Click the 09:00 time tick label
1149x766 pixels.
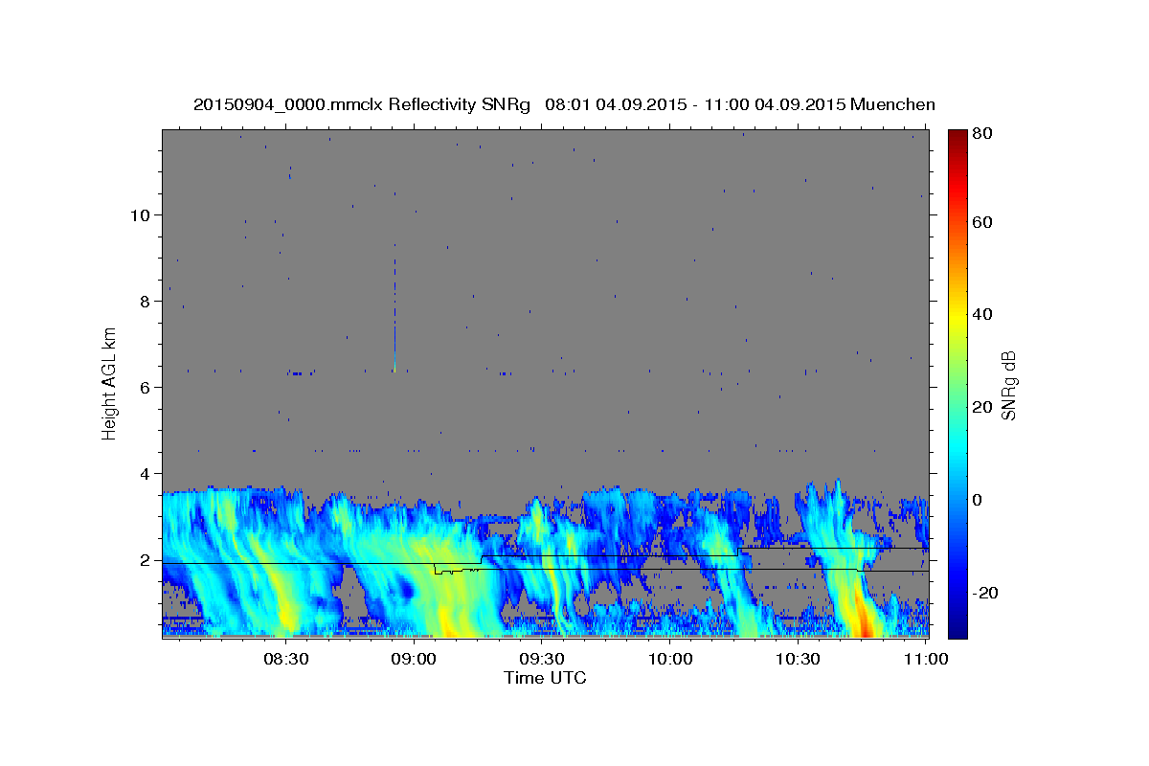click(x=415, y=660)
